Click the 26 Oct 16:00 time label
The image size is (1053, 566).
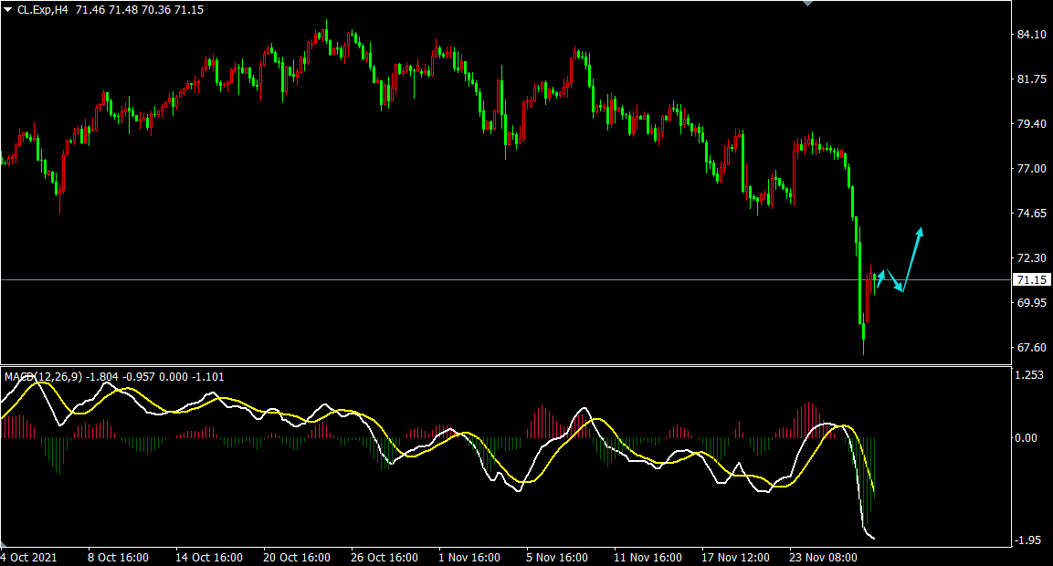[384, 557]
